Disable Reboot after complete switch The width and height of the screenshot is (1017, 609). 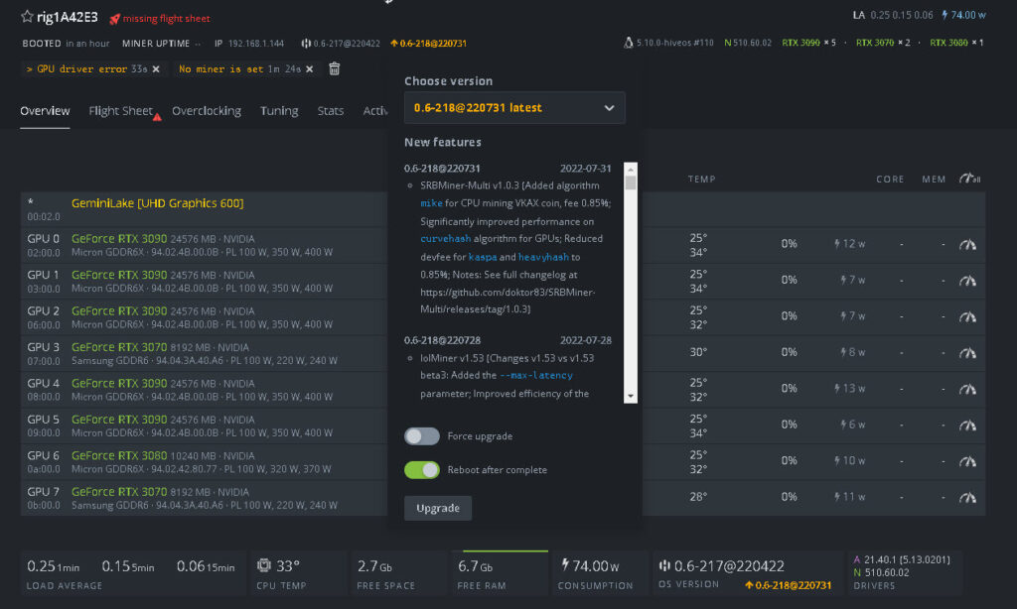tap(421, 470)
